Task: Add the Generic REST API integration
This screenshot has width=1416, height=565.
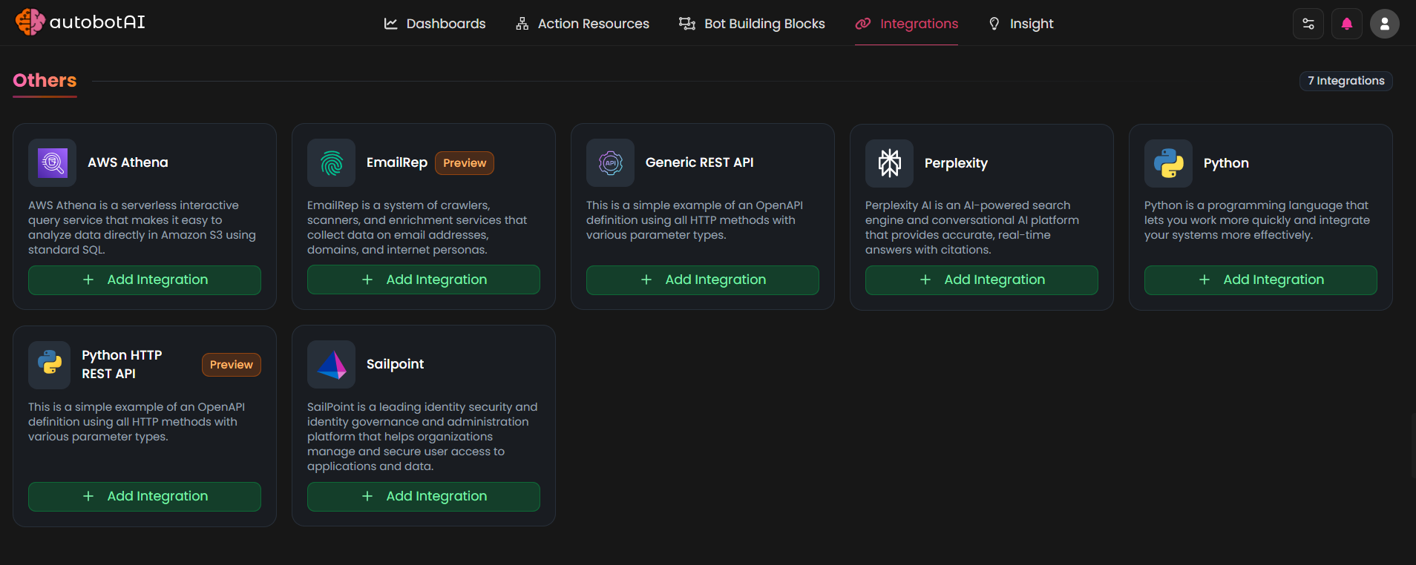Action: tap(703, 280)
